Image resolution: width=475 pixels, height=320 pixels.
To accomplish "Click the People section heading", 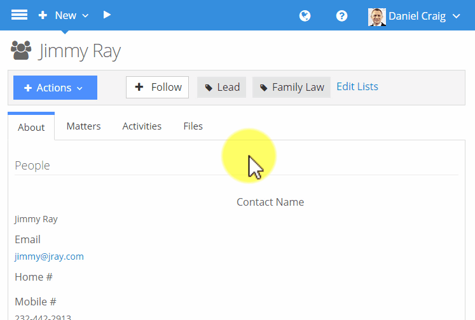I will (32, 166).
